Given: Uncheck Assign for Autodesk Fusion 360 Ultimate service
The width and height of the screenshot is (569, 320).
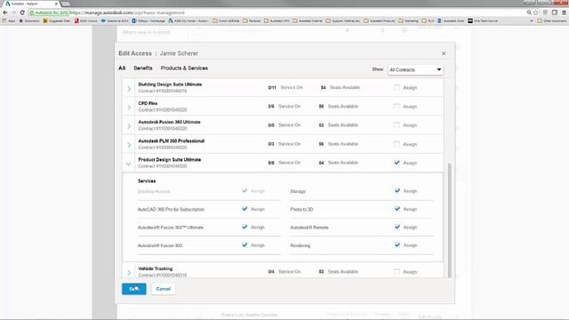Looking at the screenshot, I should (244, 228).
